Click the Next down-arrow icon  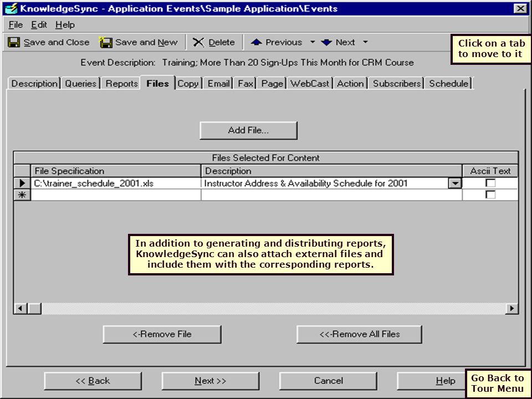point(326,42)
